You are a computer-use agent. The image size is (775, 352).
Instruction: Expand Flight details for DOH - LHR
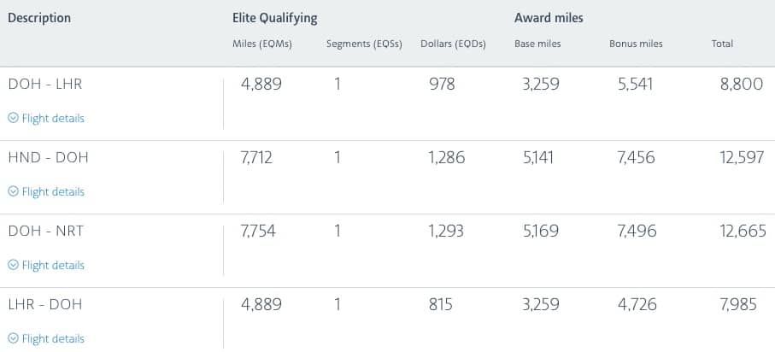coord(46,118)
